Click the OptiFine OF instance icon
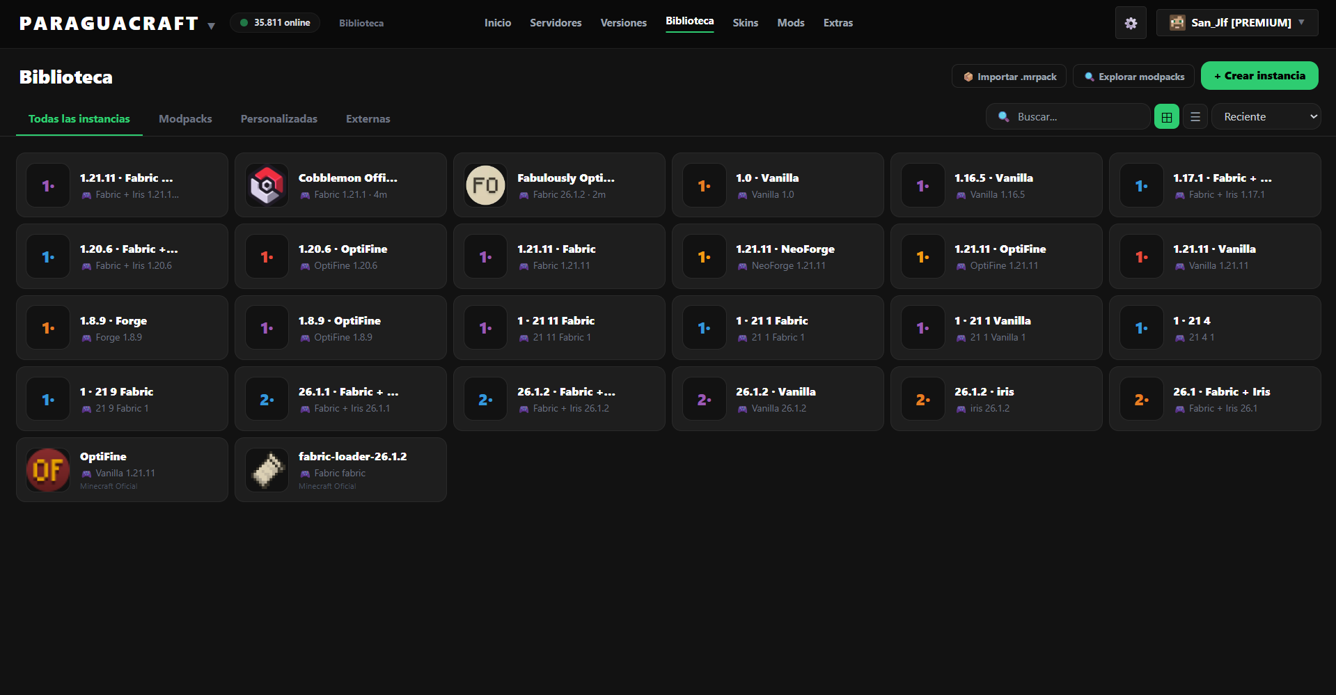 click(48, 470)
